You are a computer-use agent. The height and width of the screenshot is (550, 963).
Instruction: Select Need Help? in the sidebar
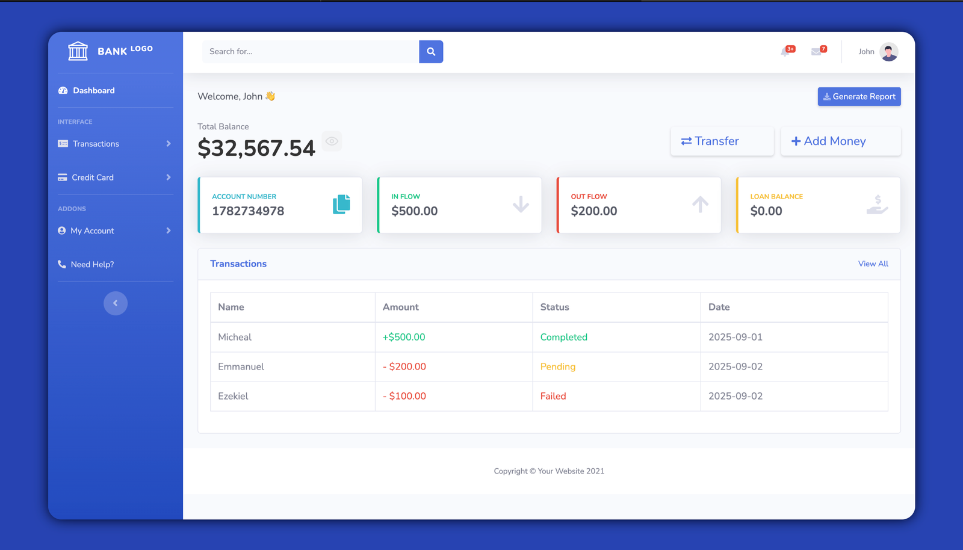92,265
